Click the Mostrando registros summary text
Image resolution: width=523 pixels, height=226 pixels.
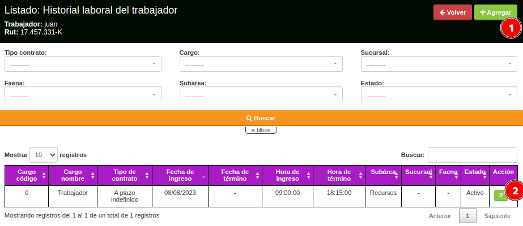pyautogui.click(x=82, y=215)
